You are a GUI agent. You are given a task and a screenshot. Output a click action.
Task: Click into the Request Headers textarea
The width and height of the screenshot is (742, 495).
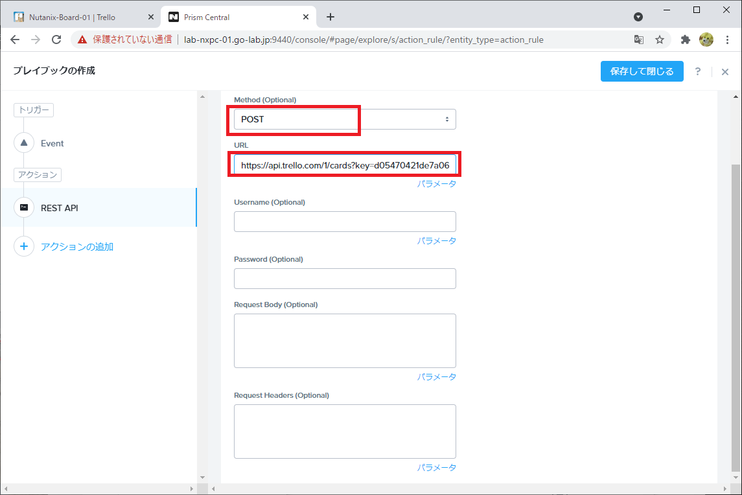(x=345, y=432)
